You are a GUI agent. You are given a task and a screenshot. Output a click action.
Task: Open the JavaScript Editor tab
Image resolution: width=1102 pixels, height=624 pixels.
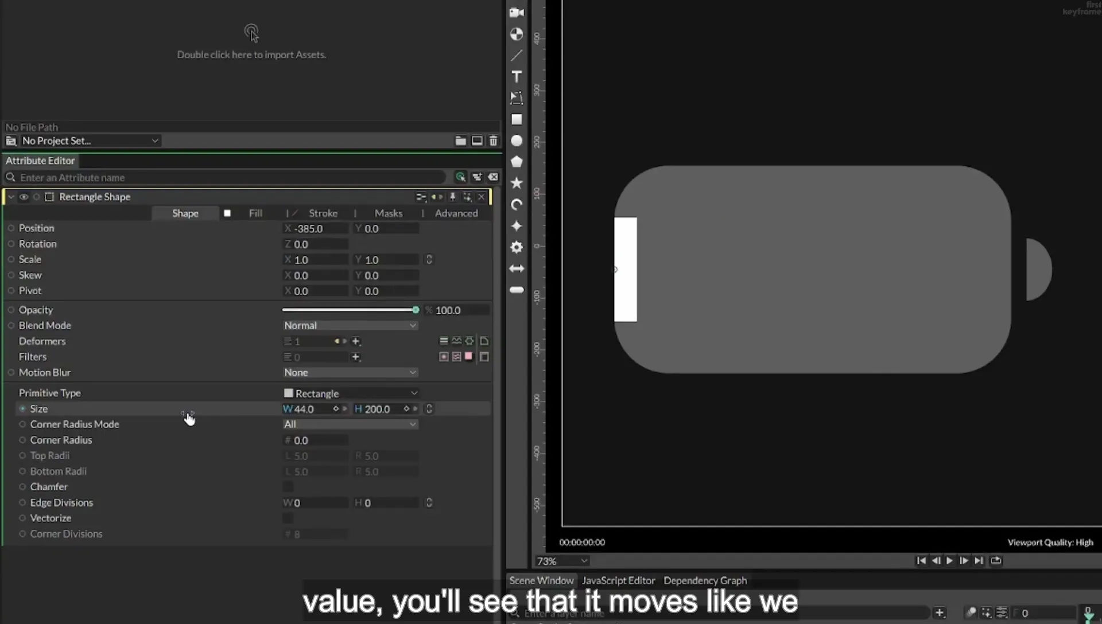point(618,580)
